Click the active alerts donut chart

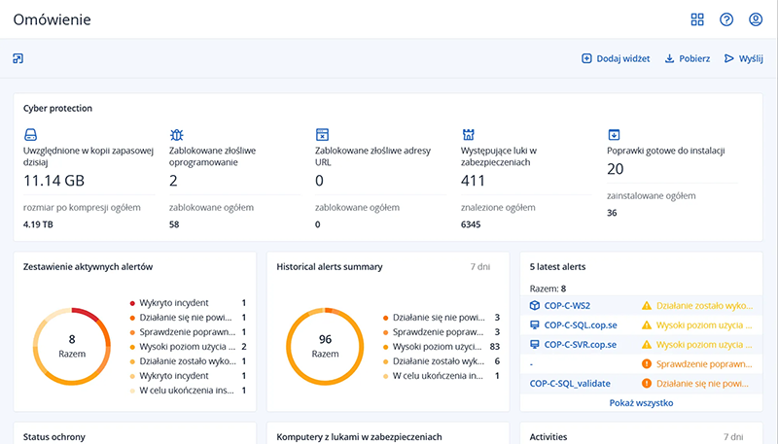[72, 347]
